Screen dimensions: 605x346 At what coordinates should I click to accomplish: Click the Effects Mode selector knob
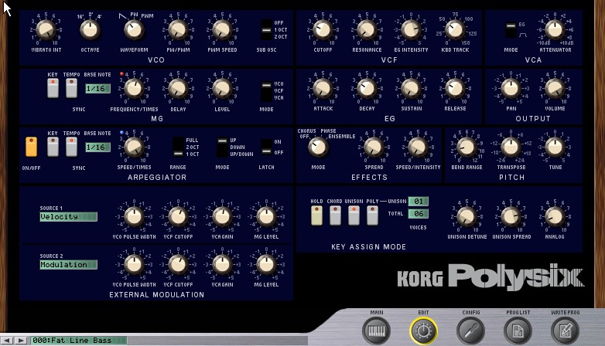coord(318,148)
